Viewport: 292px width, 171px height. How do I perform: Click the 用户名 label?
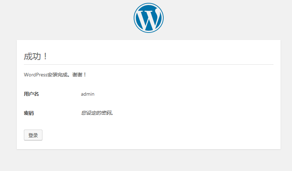tap(31, 94)
